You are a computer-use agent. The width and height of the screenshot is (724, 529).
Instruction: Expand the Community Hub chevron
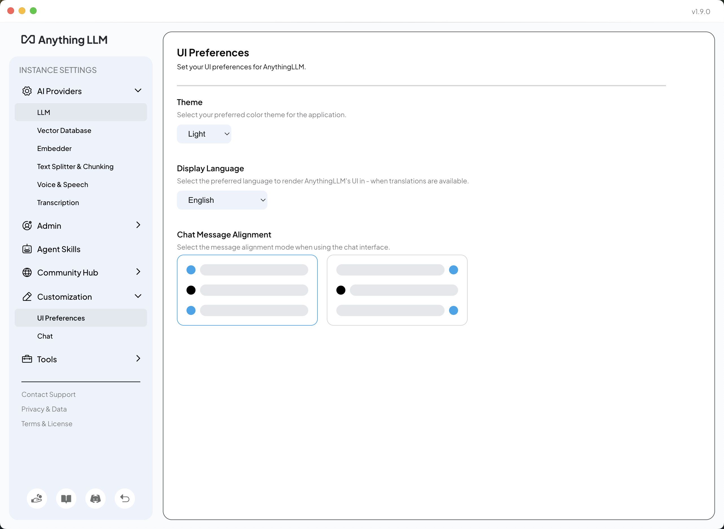(x=138, y=272)
